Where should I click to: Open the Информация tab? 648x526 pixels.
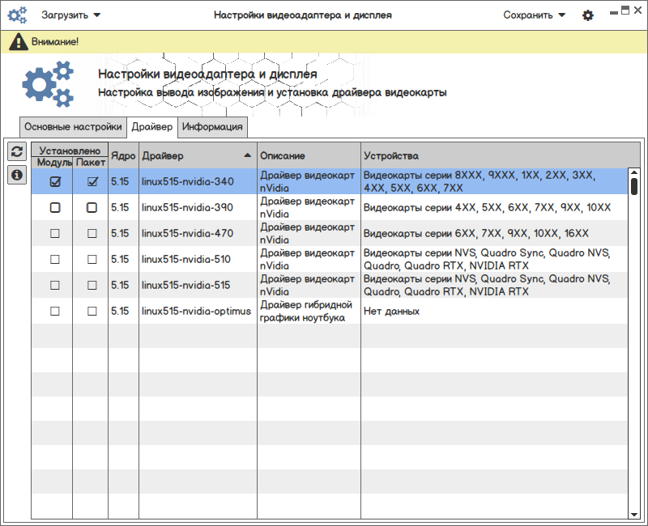(x=212, y=127)
